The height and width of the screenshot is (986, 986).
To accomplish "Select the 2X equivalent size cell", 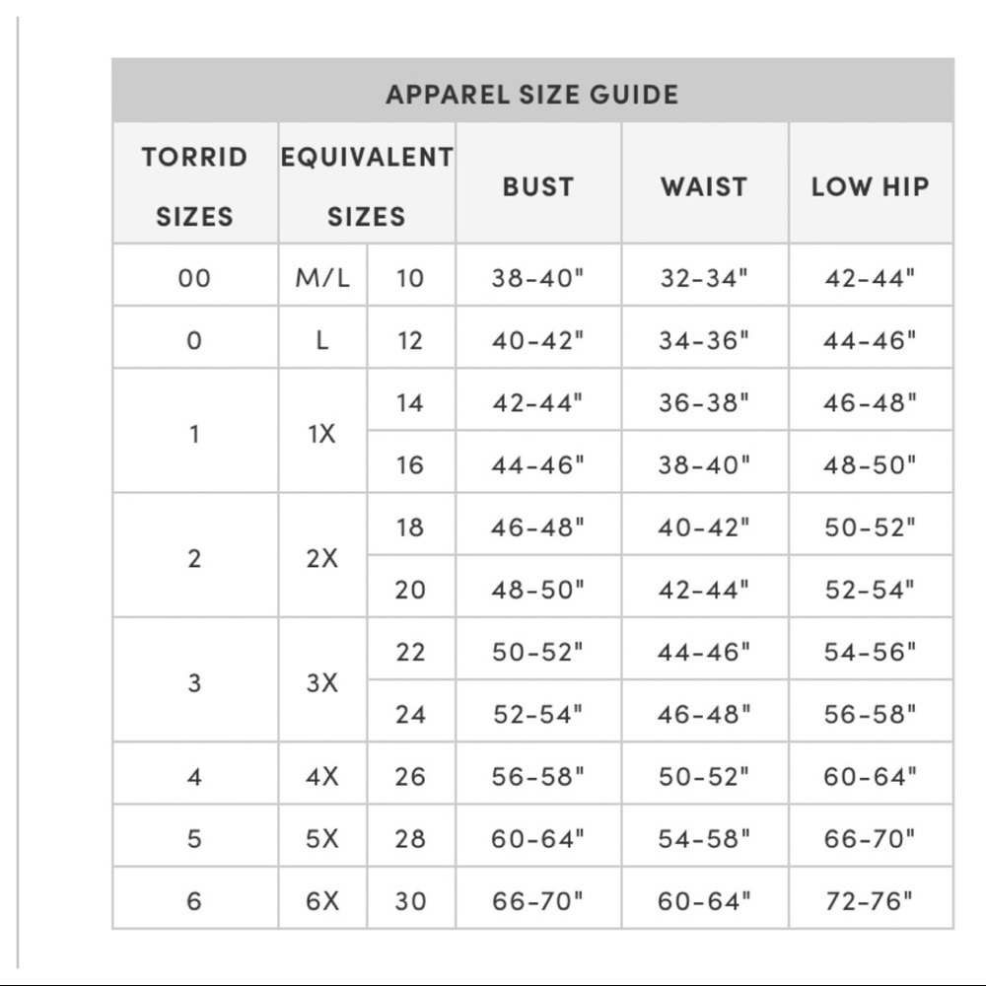I will click(322, 558).
